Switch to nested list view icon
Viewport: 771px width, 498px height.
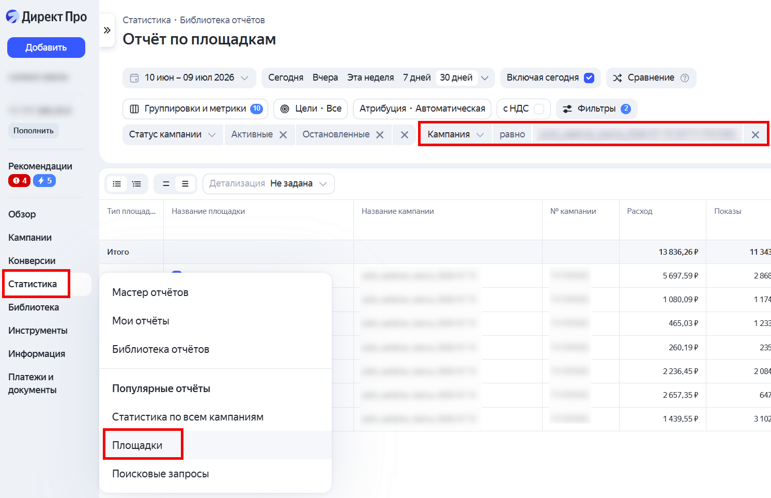(136, 184)
